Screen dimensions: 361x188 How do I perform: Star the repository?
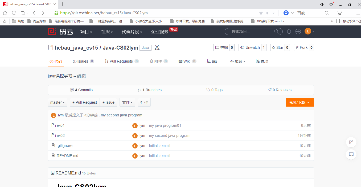[x=277, y=47]
